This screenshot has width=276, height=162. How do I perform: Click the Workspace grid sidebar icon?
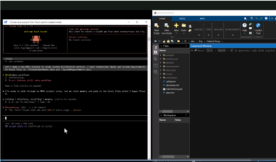coord(155,52)
